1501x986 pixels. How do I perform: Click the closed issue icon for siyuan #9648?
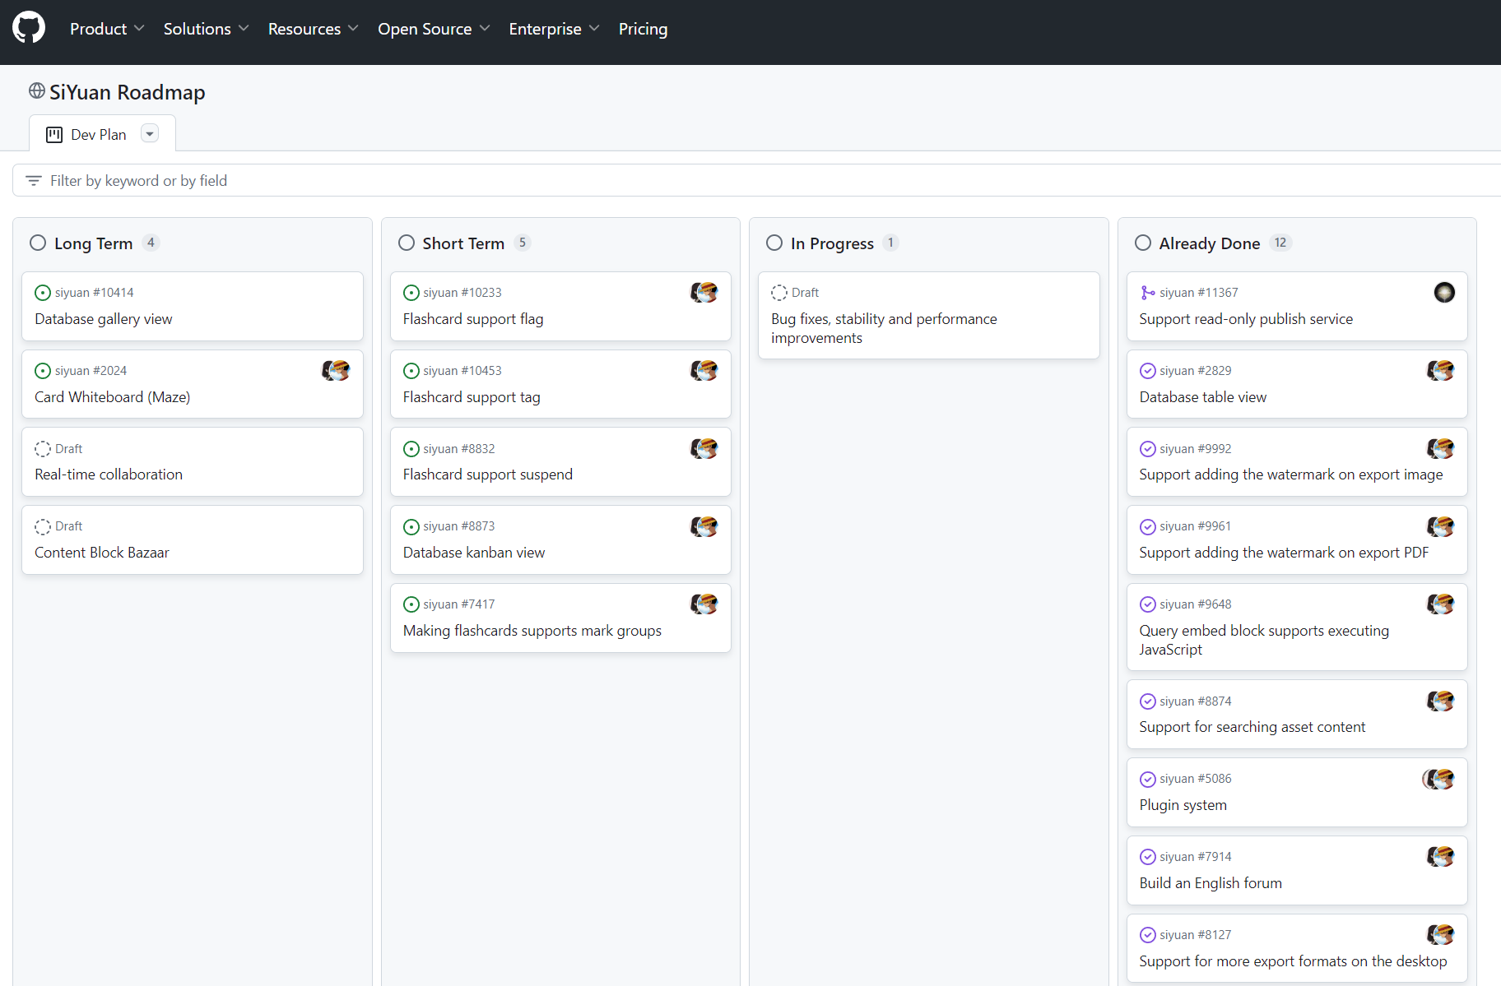[x=1148, y=604]
